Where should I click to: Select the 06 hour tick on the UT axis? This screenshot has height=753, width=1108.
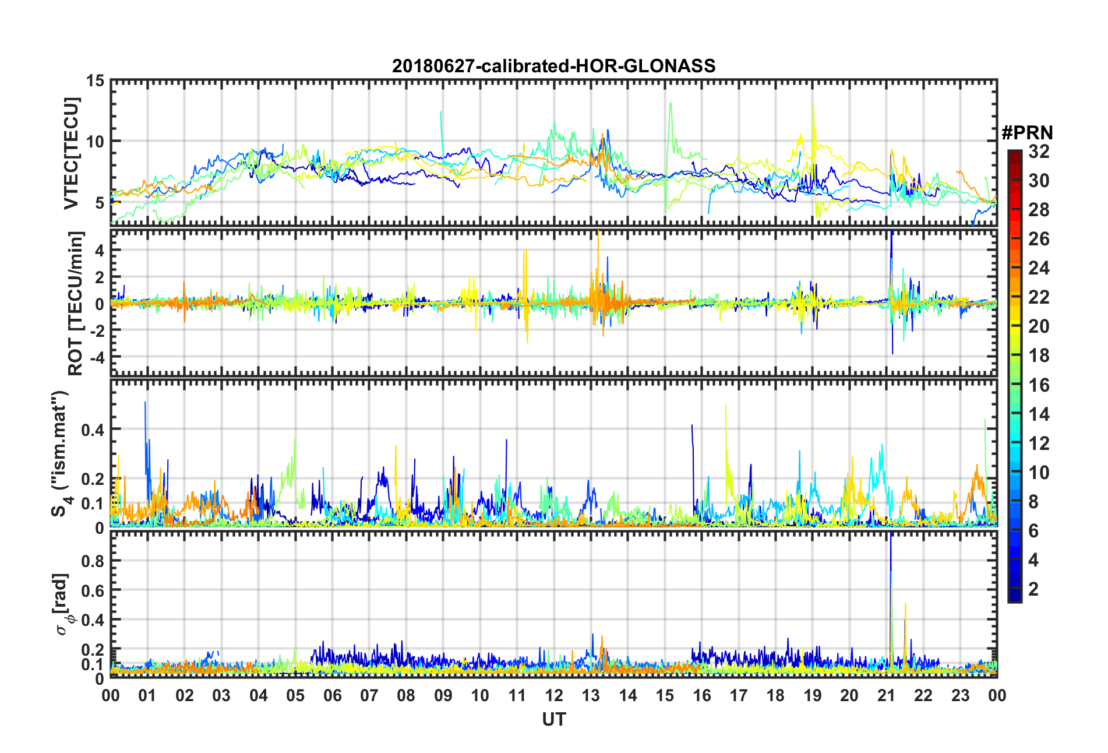pos(332,695)
